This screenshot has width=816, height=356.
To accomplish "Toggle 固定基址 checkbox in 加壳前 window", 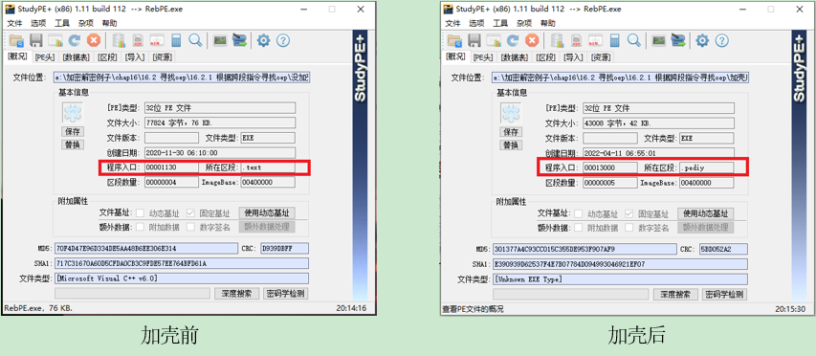I will (x=190, y=213).
